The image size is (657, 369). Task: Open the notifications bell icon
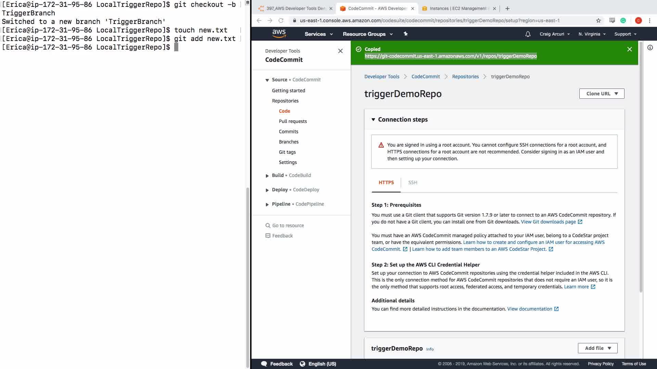pyautogui.click(x=528, y=34)
